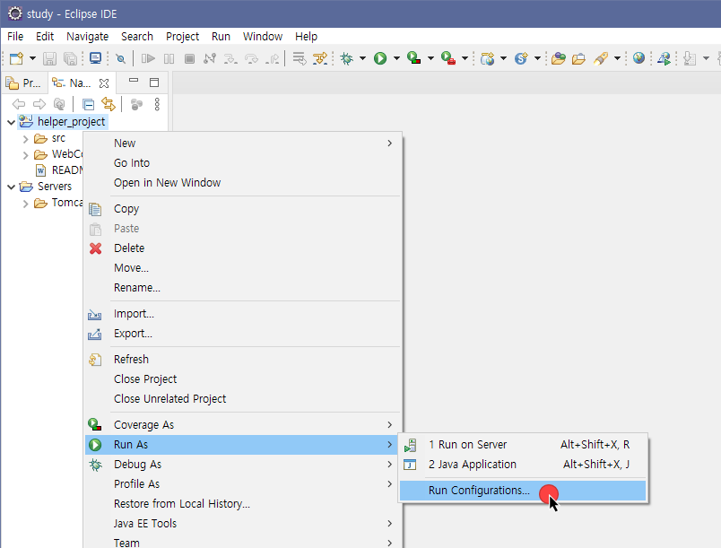Click the Save All toolbar icon
721x548 pixels.
(70, 58)
